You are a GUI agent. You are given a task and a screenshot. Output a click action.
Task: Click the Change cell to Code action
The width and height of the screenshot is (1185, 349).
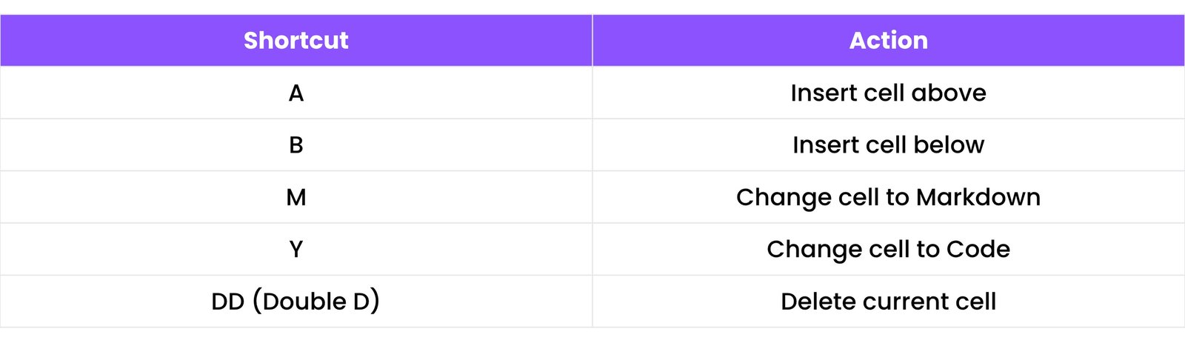pos(888,250)
